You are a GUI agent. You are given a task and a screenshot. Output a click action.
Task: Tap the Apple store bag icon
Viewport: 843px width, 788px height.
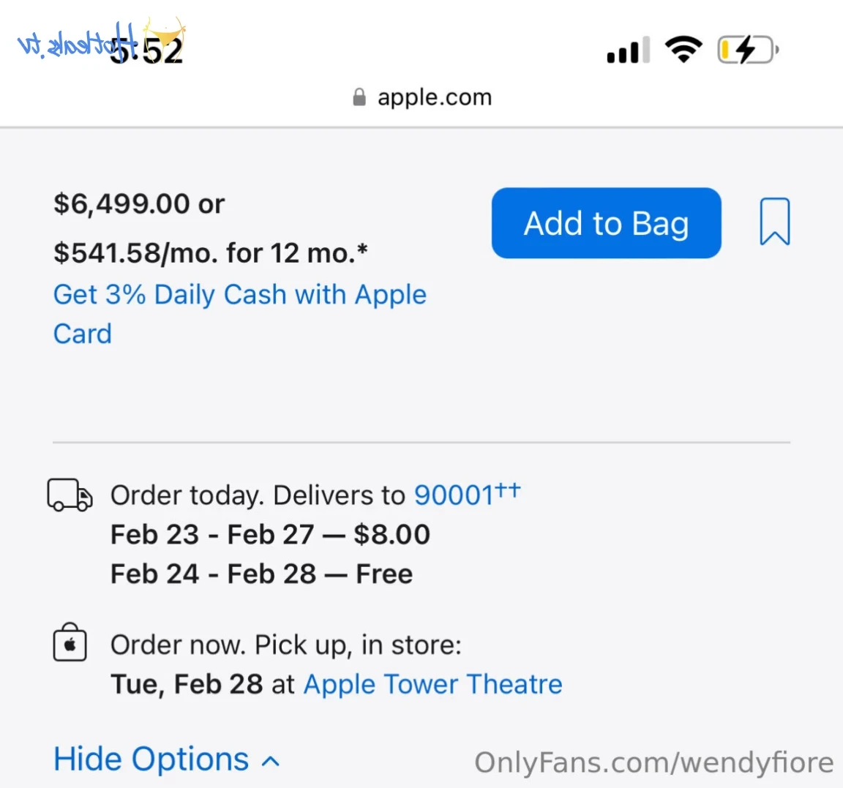pos(70,642)
